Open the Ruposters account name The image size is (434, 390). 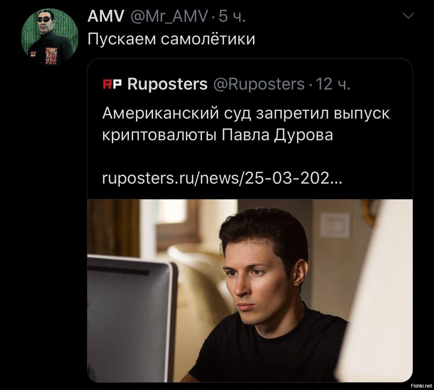[167, 84]
